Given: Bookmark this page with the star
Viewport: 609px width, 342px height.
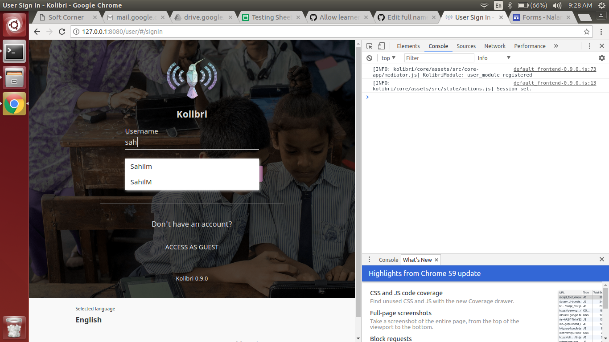Looking at the screenshot, I should (587, 32).
